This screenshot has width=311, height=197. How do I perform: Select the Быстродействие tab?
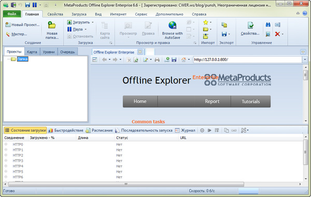[x=66, y=130]
